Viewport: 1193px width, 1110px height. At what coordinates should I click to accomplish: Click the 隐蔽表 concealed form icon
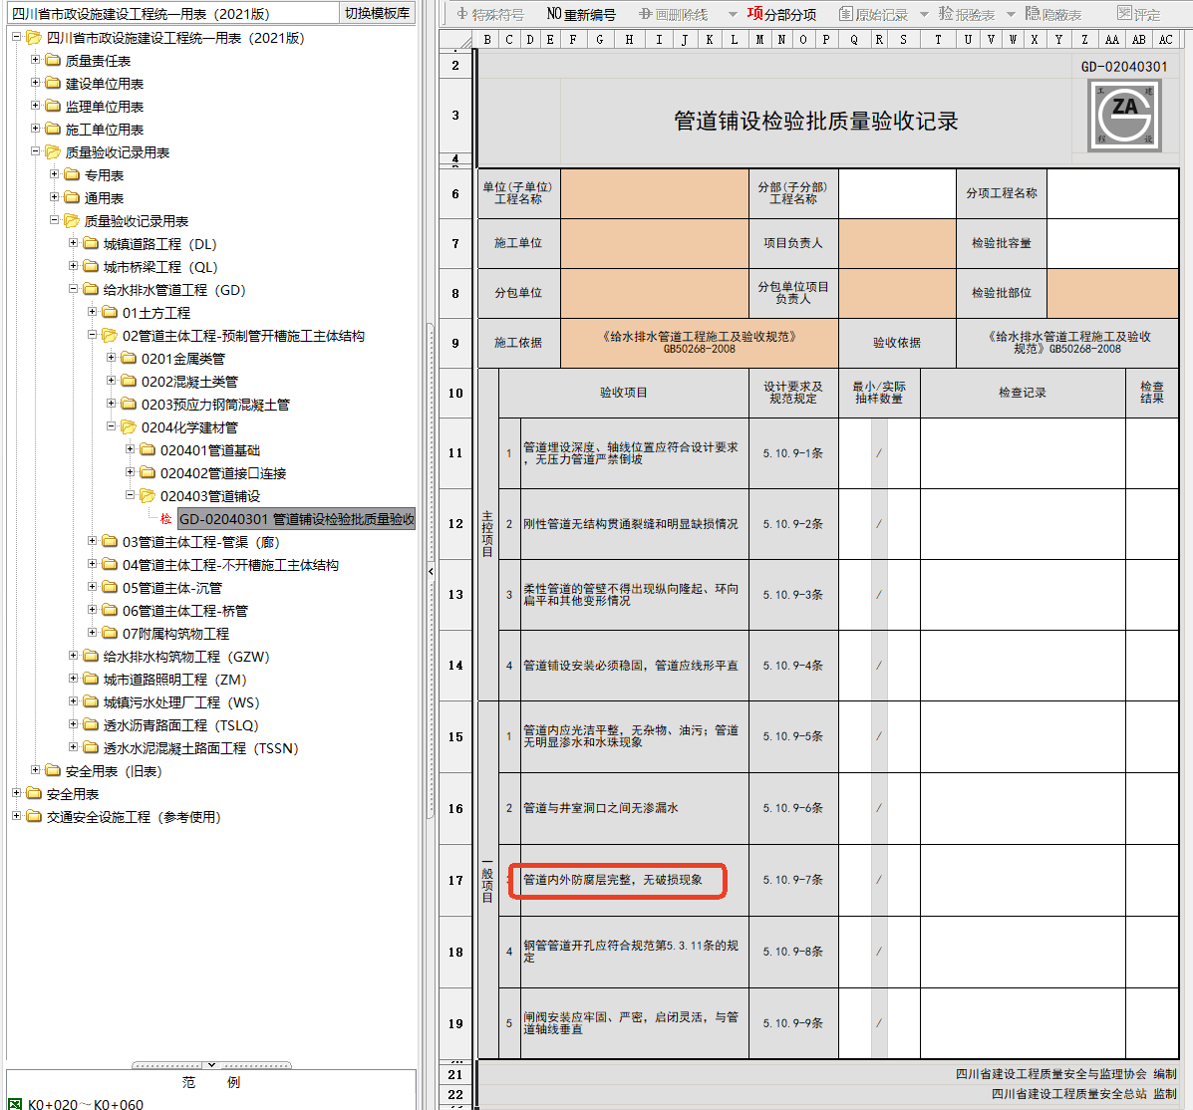coord(1052,14)
